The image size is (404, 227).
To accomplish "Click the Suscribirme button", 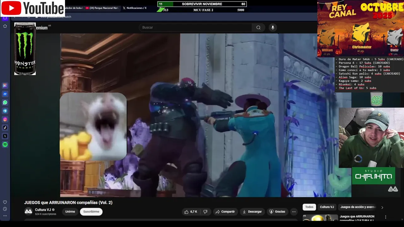I will (91, 212).
